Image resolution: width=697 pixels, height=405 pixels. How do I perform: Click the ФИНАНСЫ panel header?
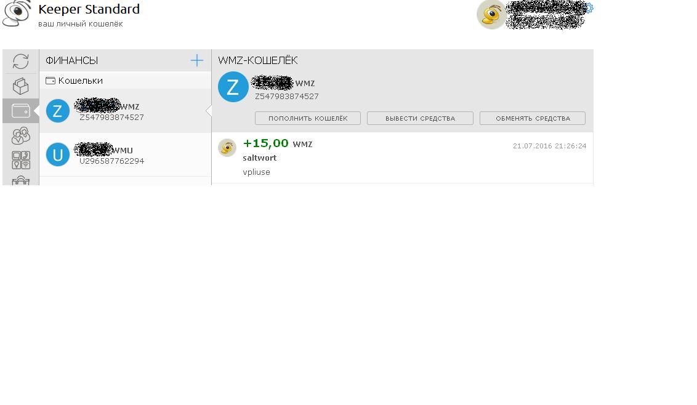point(71,60)
